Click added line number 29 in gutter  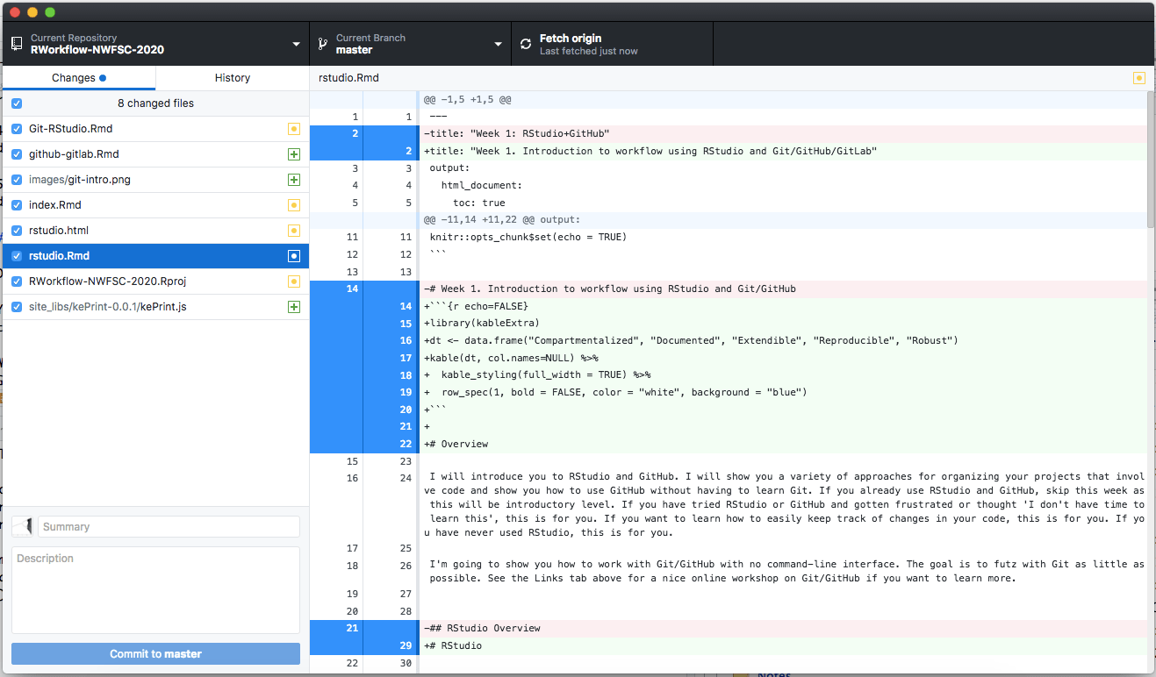tap(406, 645)
